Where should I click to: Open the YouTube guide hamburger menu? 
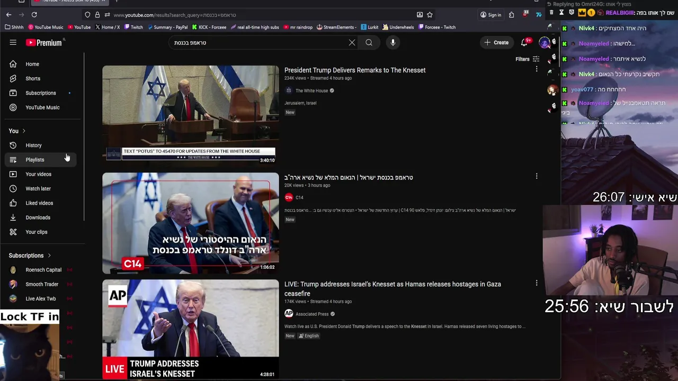tap(13, 42)
